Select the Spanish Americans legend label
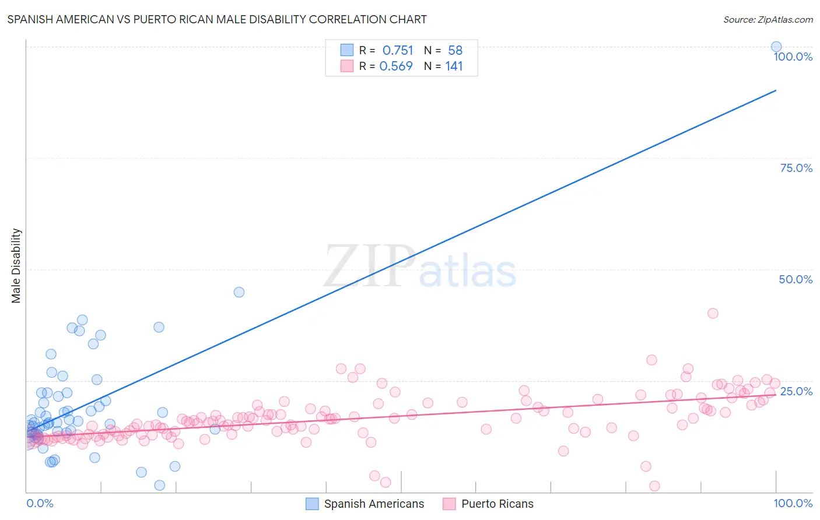This screenshot has height=520, width=820. [x=374, y=504]
